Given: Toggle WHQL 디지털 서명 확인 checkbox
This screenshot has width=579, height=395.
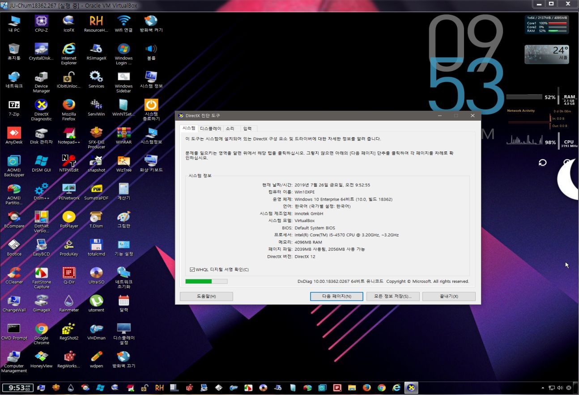Looking at the screenshot, I should (192, 269).
